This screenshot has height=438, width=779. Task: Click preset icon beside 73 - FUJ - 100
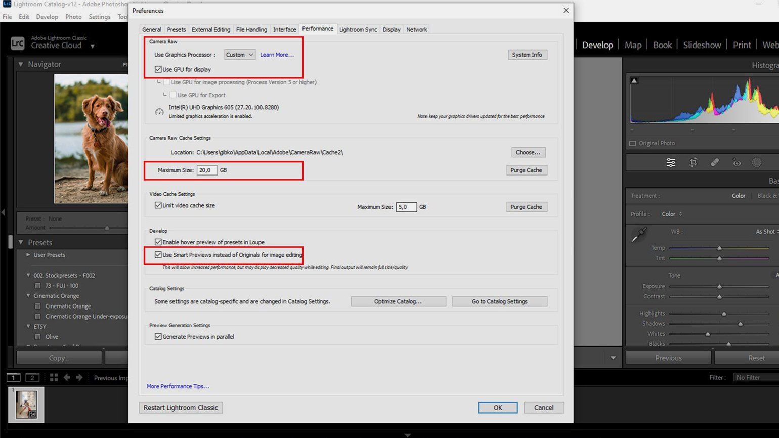(x=37, y=286)
